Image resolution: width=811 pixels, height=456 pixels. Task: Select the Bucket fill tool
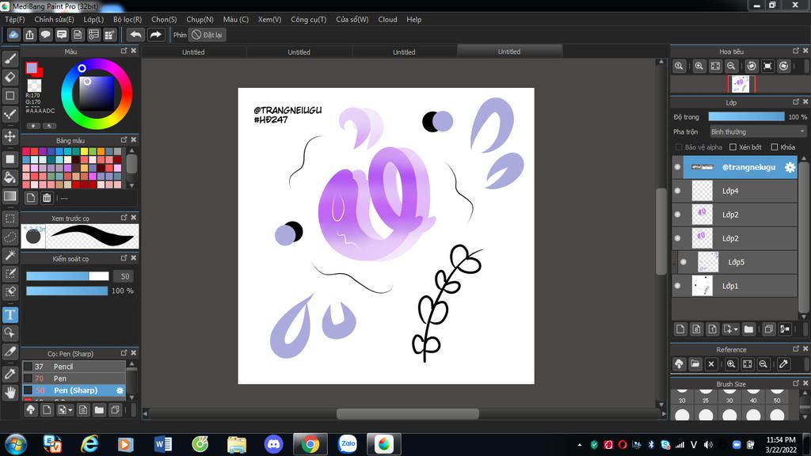pyautogui.click(x=10, y=177)
